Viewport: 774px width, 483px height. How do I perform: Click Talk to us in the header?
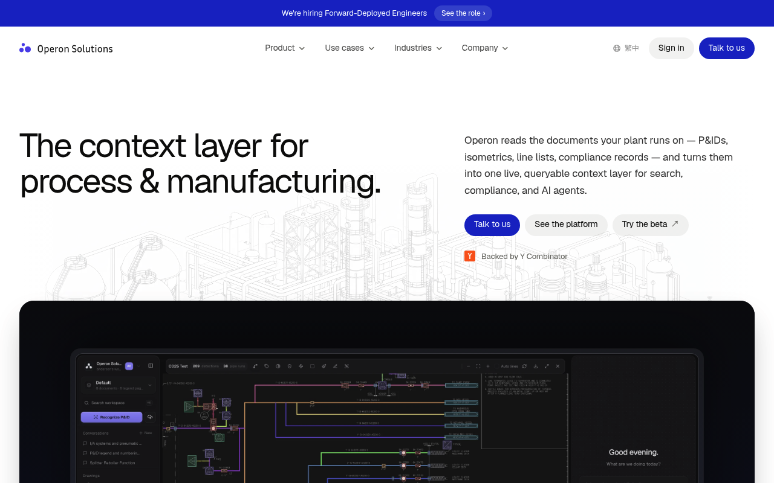click(x=727, y=48)
